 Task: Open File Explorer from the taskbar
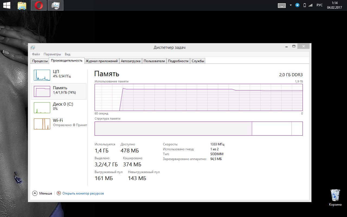tap(22, 5)
